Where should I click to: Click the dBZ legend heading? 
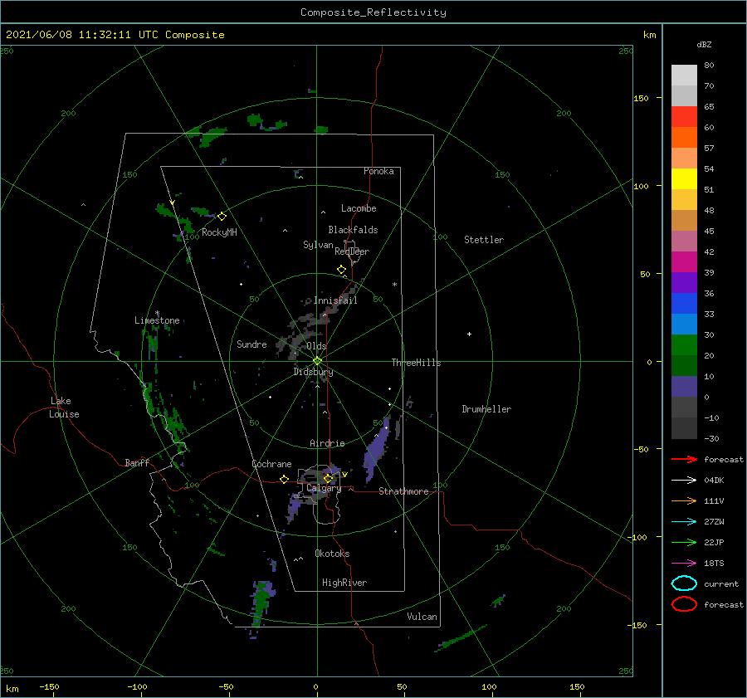(x=704, y=44)
